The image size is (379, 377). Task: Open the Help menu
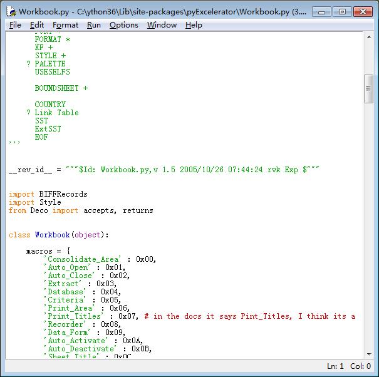[194, 25]
